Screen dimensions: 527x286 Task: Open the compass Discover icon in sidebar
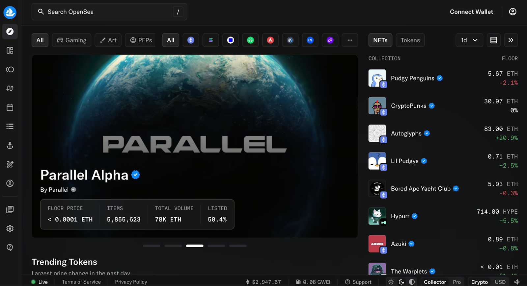[x=10, y=32]
